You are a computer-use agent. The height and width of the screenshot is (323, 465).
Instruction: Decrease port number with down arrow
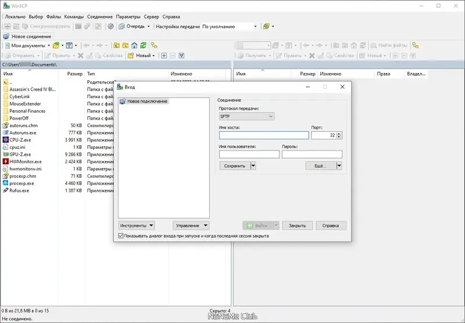(339, 137)
